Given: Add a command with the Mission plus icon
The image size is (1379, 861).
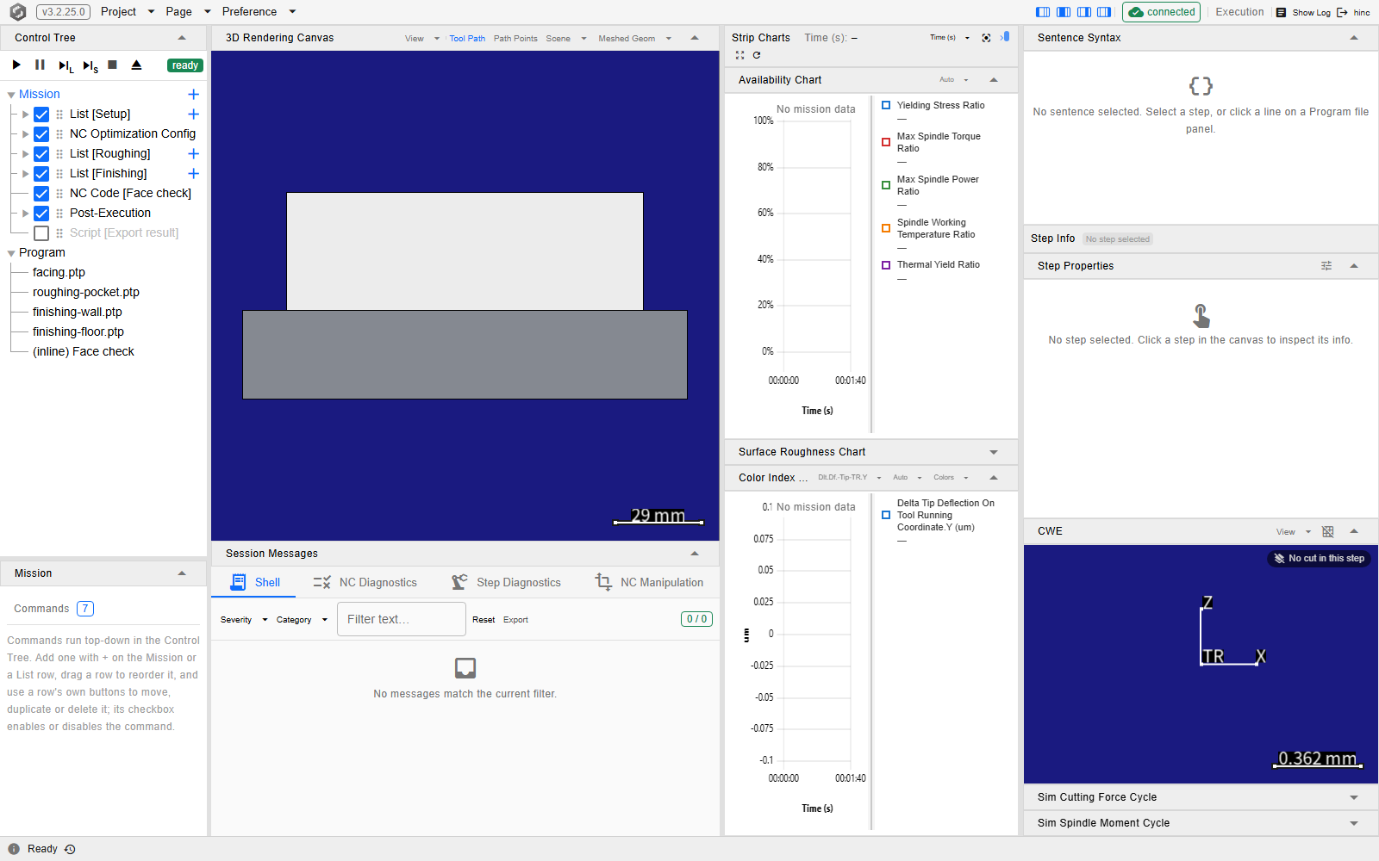Looking at the screenshot, I should [x=193, y=95].
